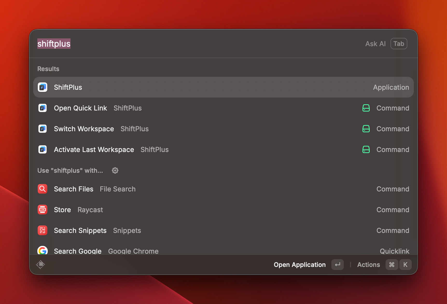Click green extension icon beside Open Quick Link

tap(366, 108)
